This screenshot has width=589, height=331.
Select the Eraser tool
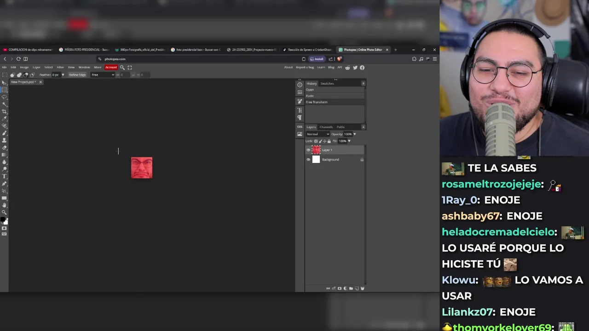[5, 148]
